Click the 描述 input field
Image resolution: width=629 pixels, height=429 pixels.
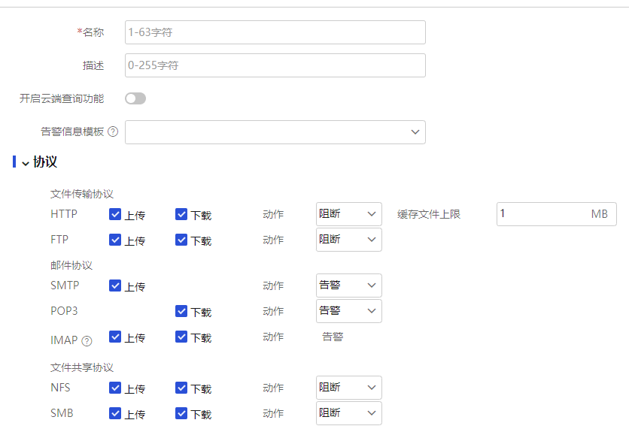click(275, 65)
